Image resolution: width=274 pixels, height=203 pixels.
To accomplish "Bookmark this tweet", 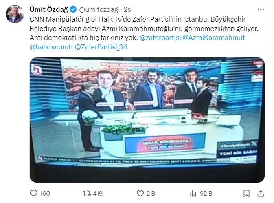I will click(x=247, y=194).
